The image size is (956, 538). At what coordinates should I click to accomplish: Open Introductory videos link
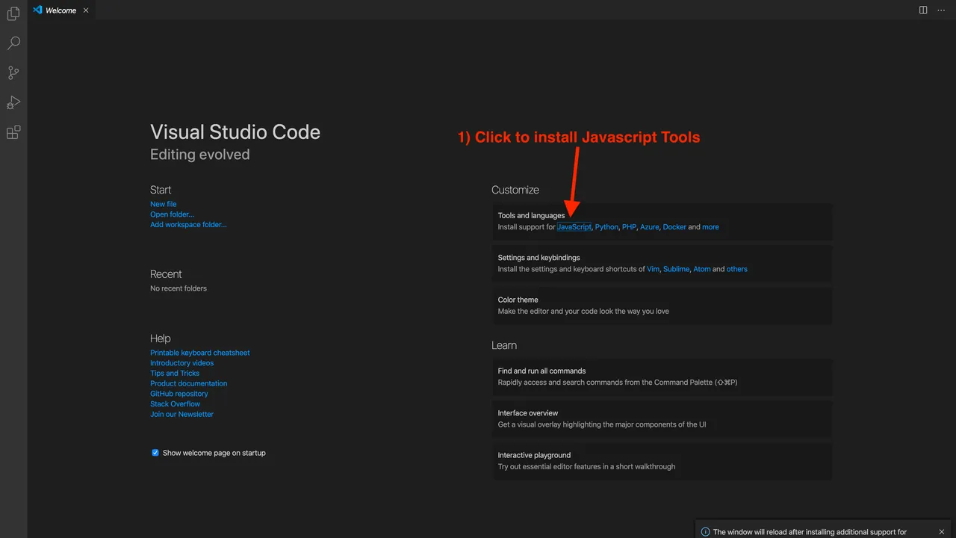point(181,363)
